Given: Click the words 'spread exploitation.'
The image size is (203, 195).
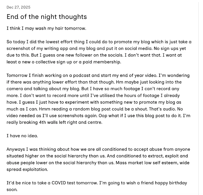Looking at the screenshot, I should click(x=27, y=170).
